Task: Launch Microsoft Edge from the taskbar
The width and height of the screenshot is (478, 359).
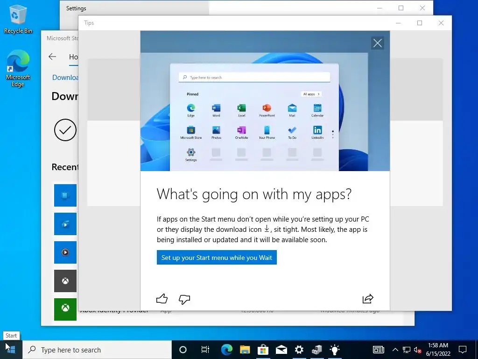Action: 226,350
